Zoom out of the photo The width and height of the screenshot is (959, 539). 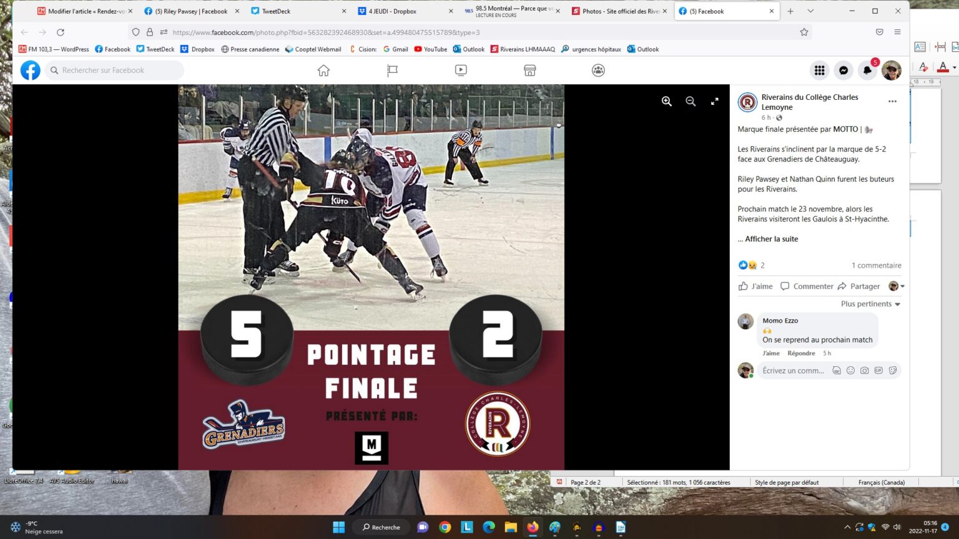click(x=691, y=102)
